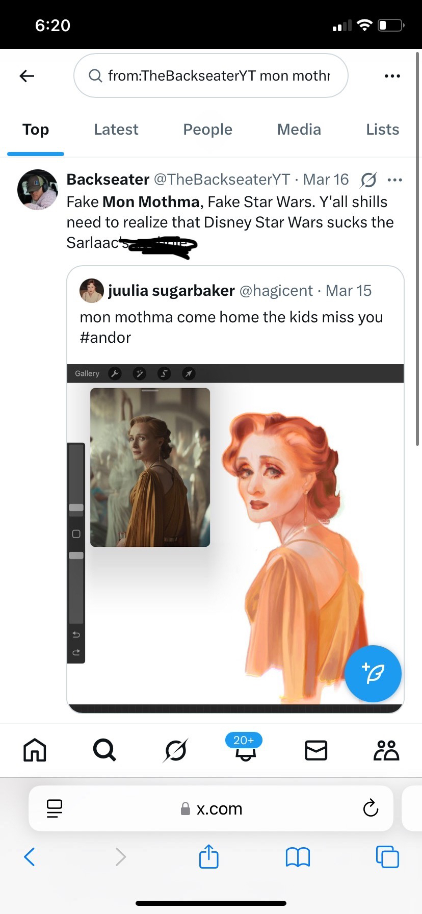
Task: Switch to the Latest tab
Action: 116,130
